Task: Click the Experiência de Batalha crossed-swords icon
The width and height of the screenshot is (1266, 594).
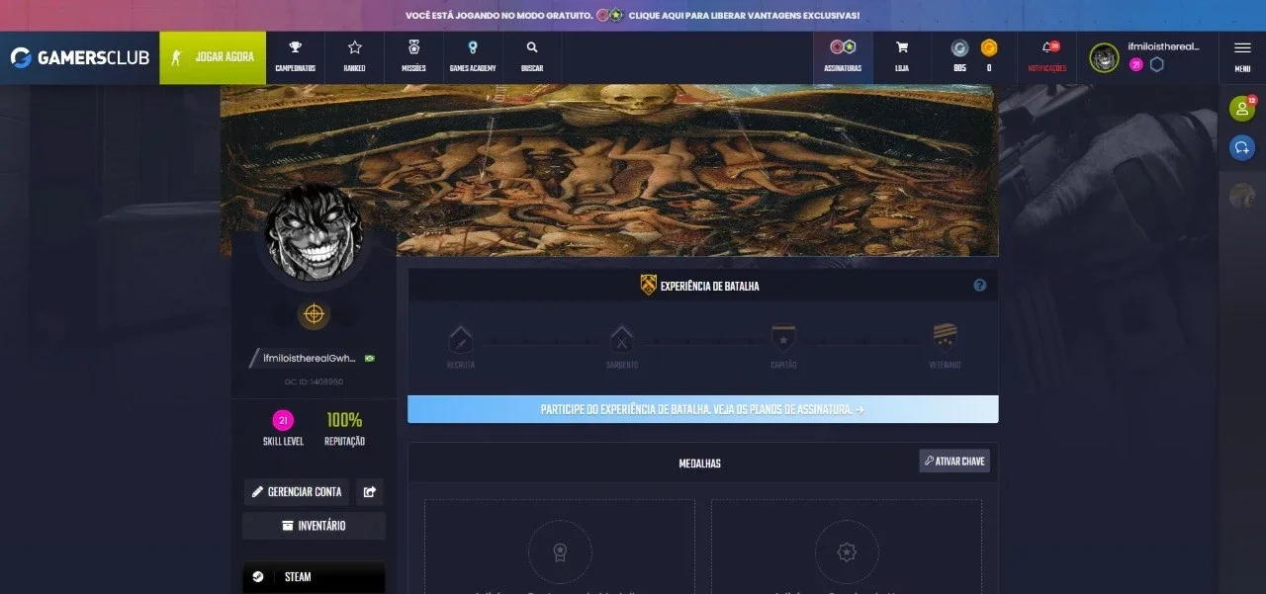Action: pos(648,286)
